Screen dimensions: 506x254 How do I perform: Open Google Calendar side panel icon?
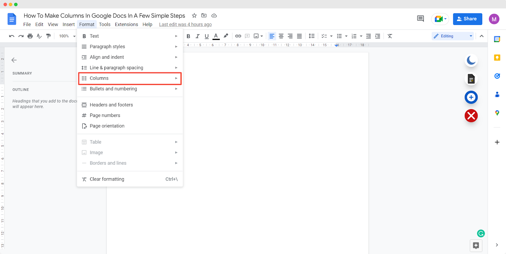497,39
